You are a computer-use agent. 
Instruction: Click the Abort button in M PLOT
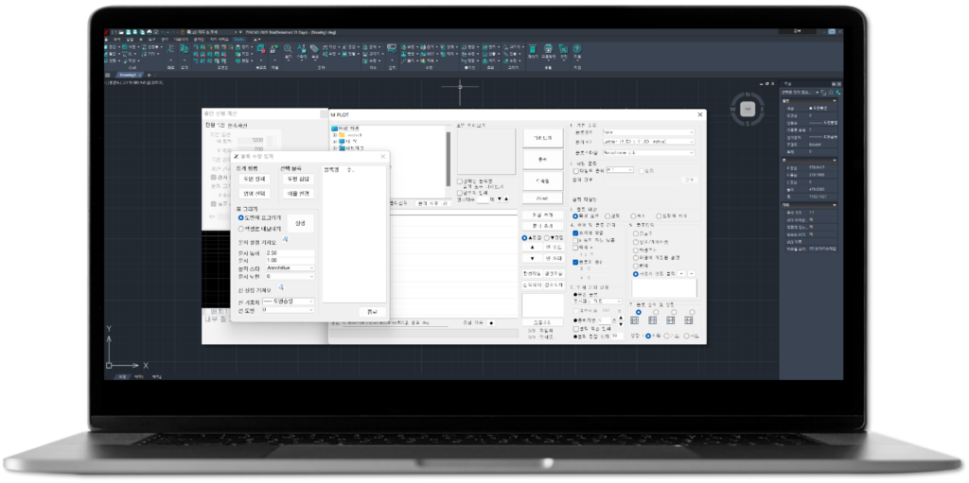point(542,199)
